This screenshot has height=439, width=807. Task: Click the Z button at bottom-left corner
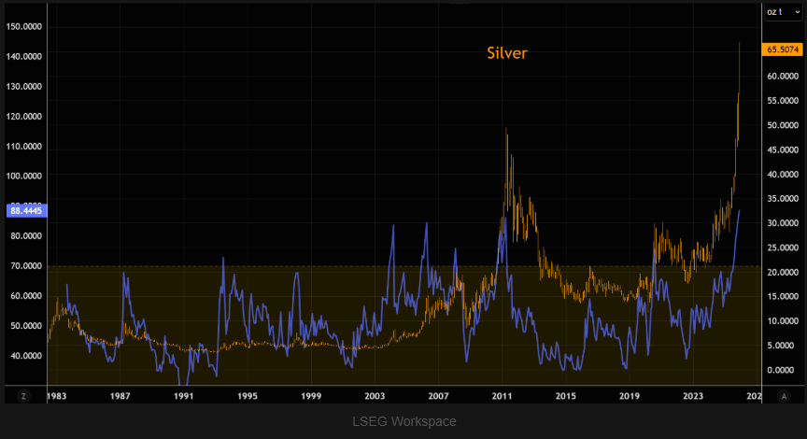[x=25, y=395]
